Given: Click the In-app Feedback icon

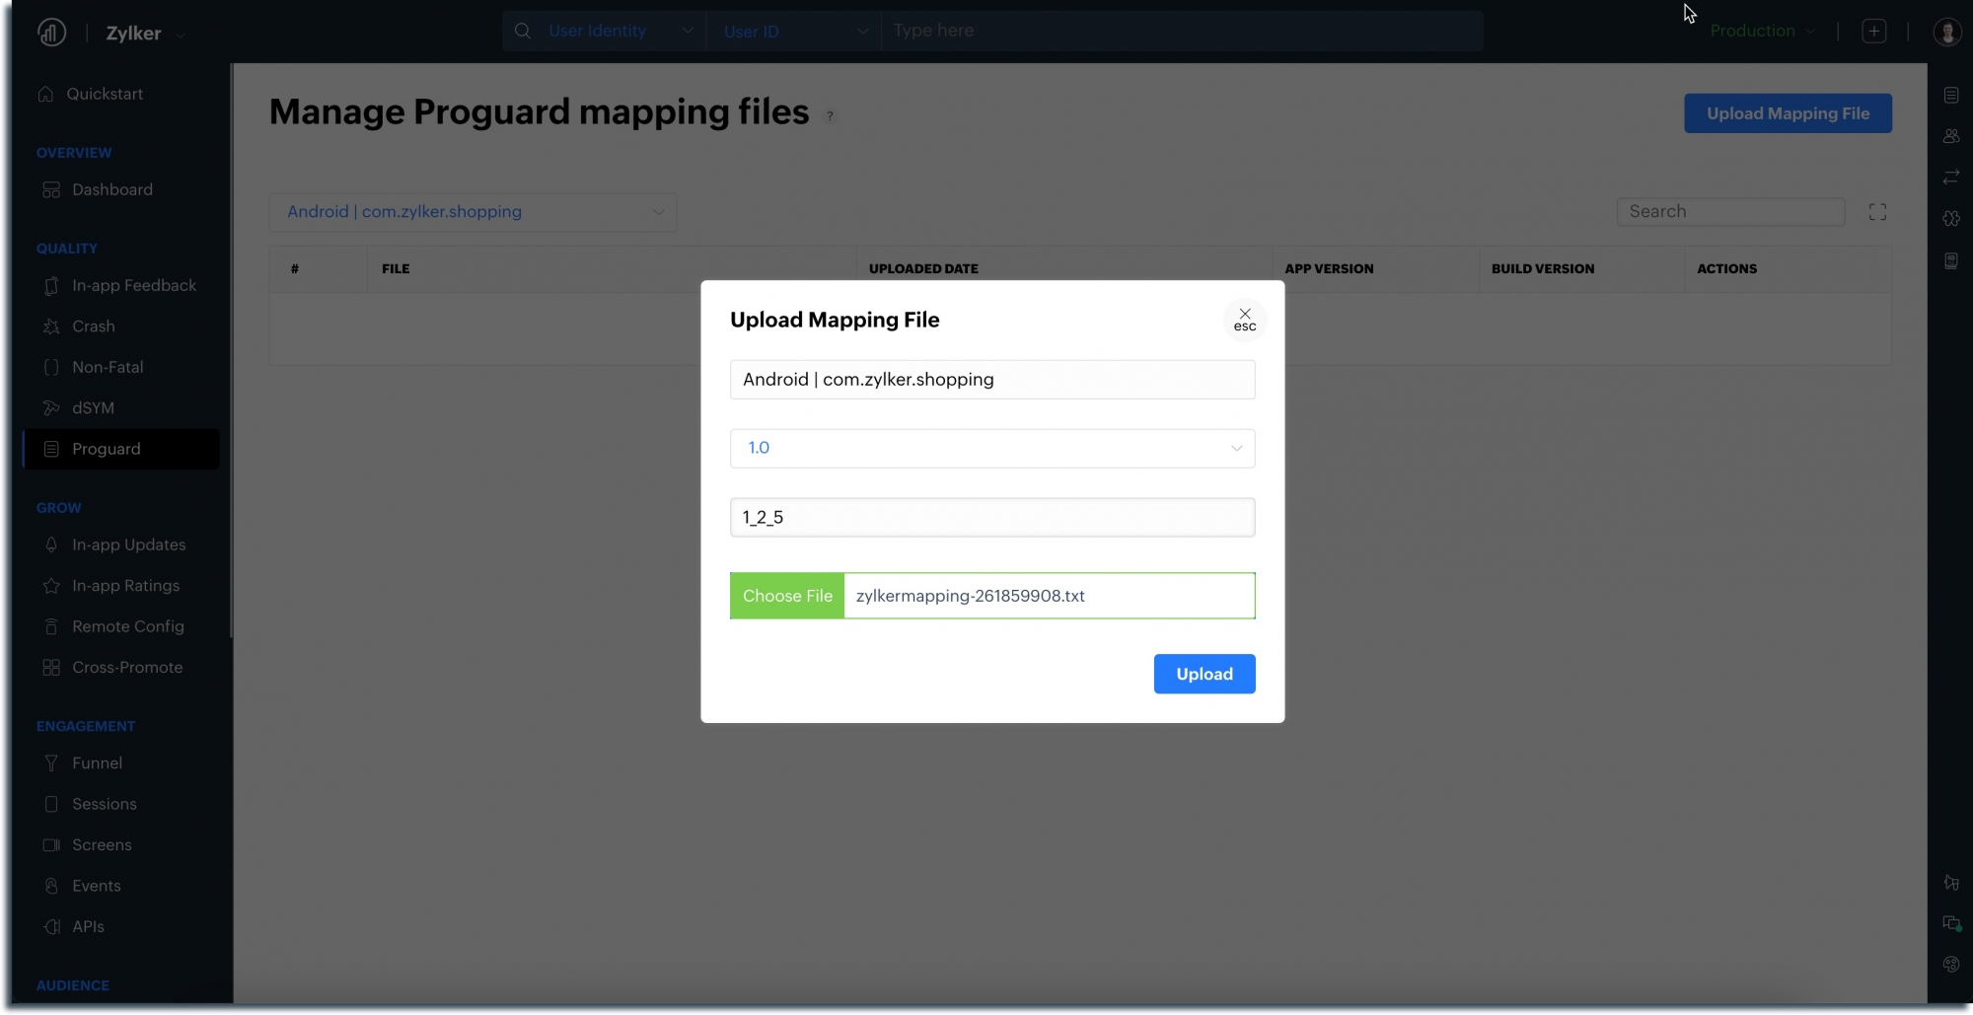Looking at the screenshot, I should pyautogui.click(x=51, y=285).
